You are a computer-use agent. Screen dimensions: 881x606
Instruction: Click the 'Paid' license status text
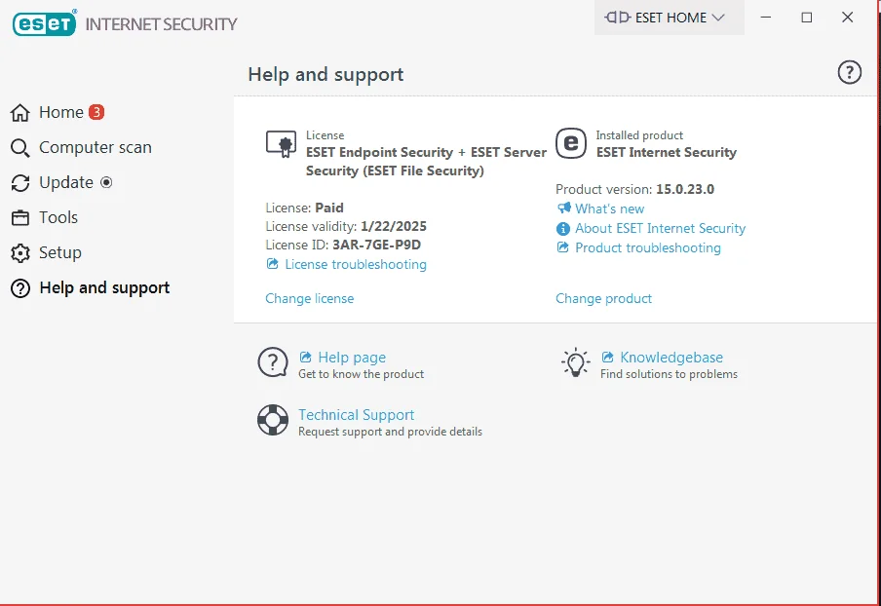(329, 208)
